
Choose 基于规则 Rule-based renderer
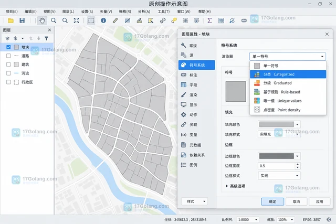(x=288, y=92)
